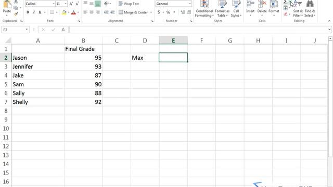Click the Cut scissors icon

[x=16, y=2]
